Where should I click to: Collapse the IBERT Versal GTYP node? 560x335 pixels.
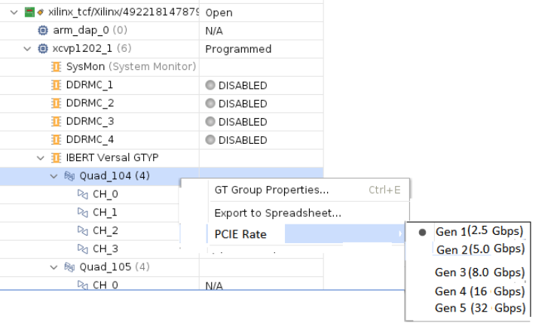click(41, 158)
